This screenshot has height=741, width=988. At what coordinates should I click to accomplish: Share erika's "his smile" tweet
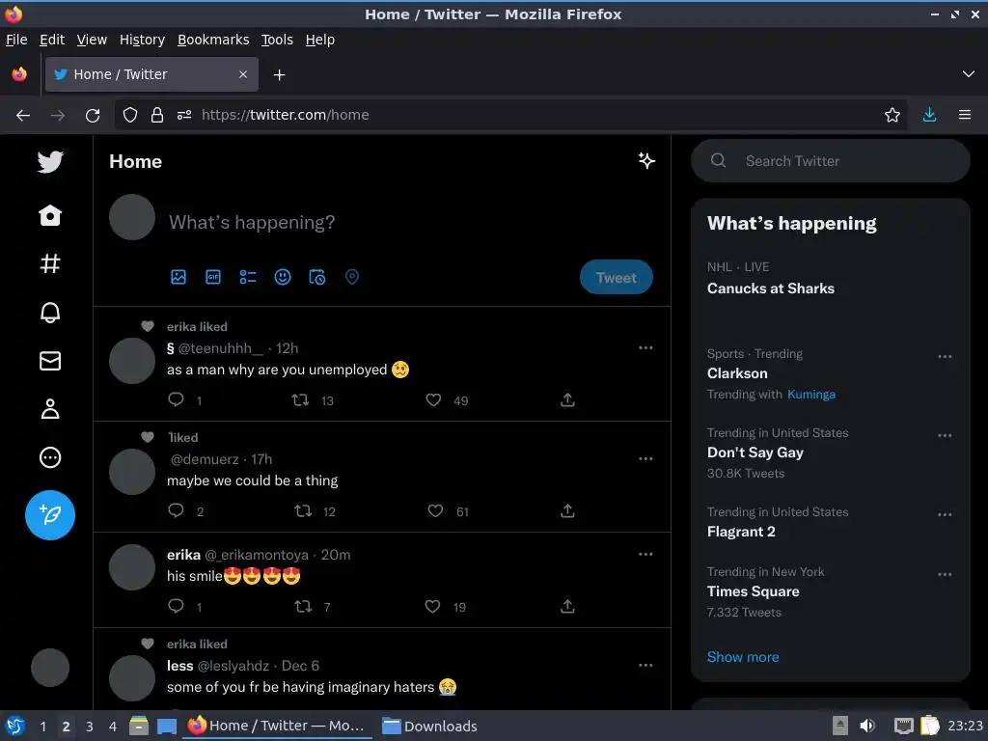pyautogui.click(x=567, y=606)
